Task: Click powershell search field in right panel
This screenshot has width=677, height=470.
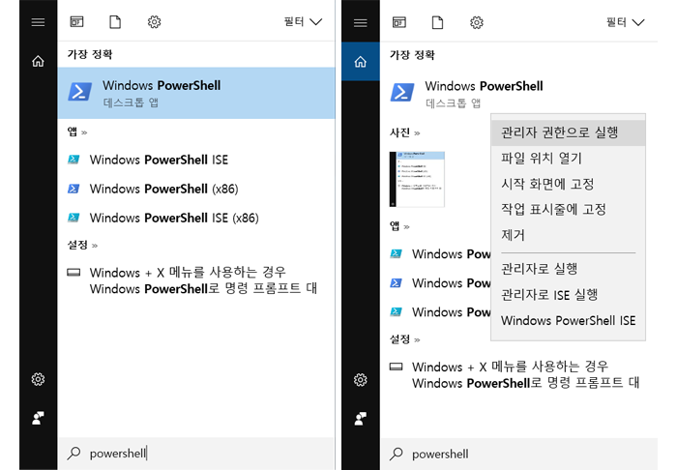Action: pyautogui.click(x=518, y=454)
